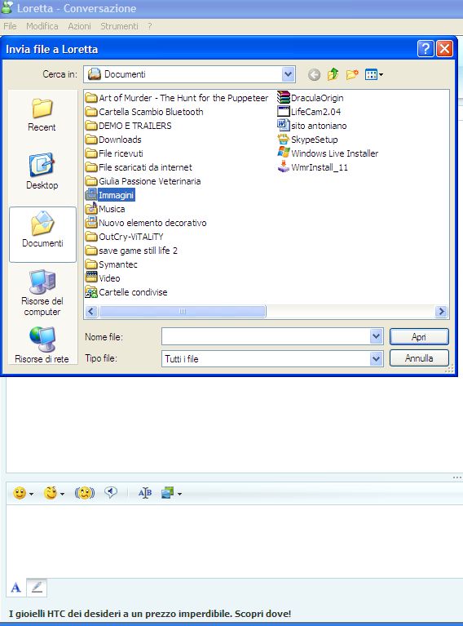Click the voice clip icon

111,493
